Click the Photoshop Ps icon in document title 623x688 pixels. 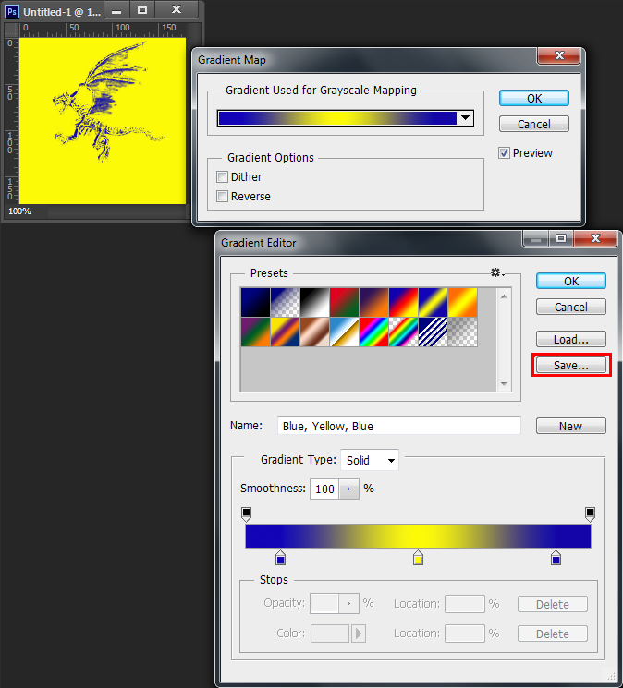[12, 11]
